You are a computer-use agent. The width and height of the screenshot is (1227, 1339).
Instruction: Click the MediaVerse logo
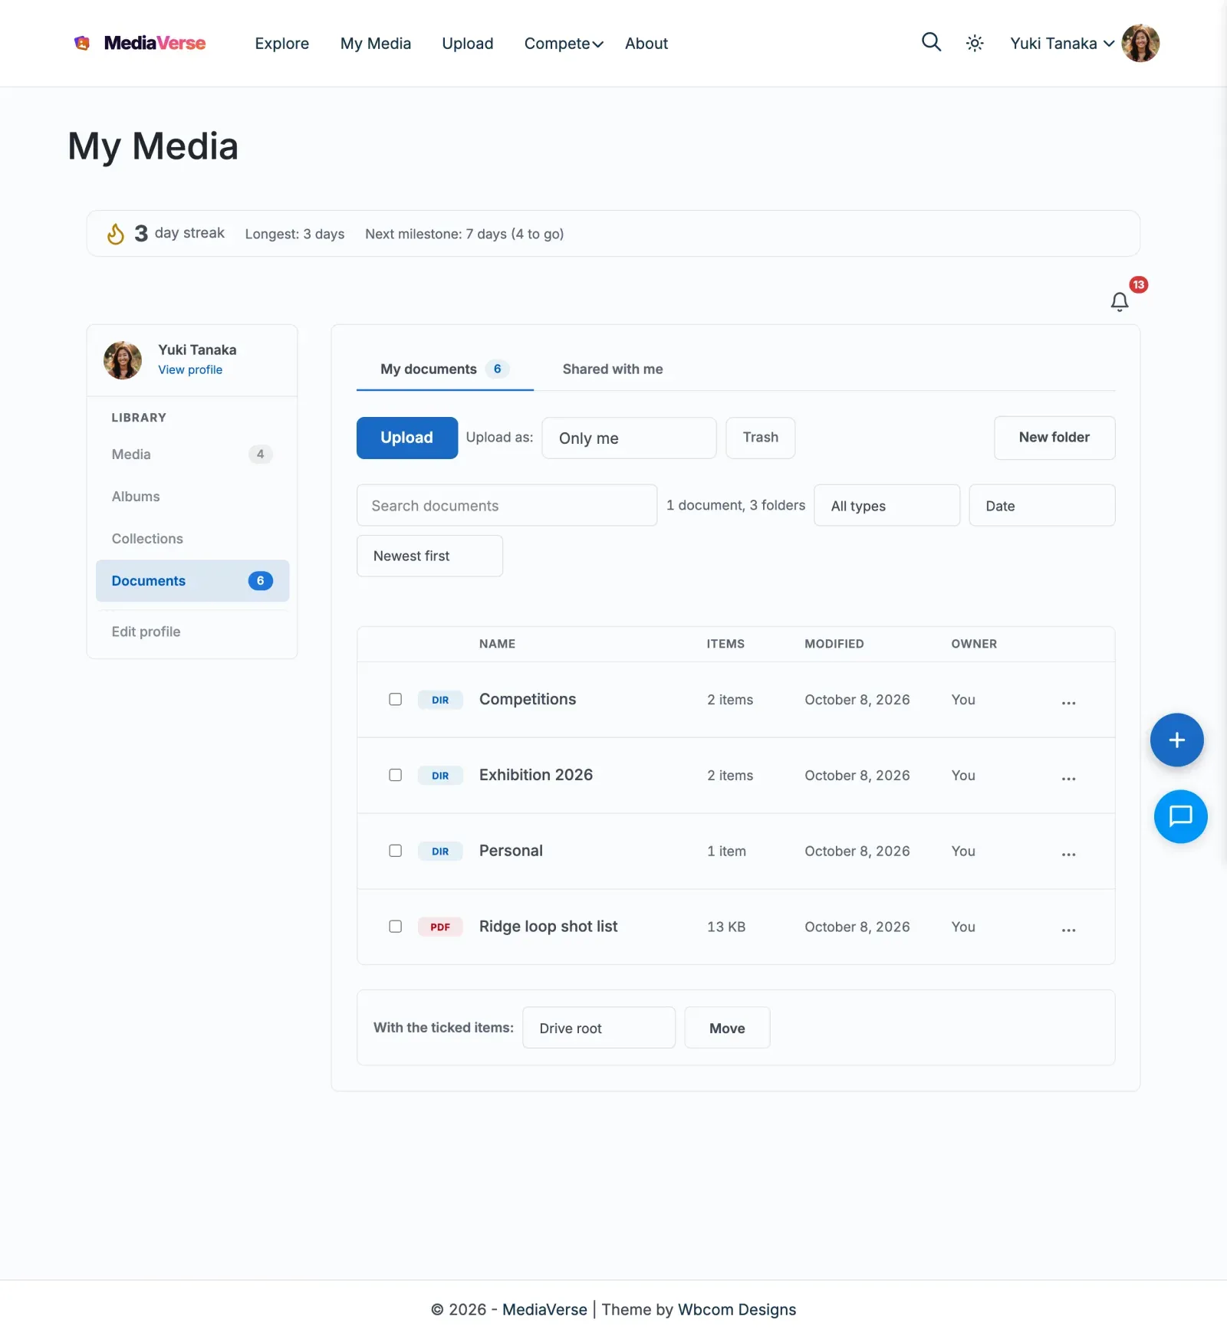pos(140,43)
